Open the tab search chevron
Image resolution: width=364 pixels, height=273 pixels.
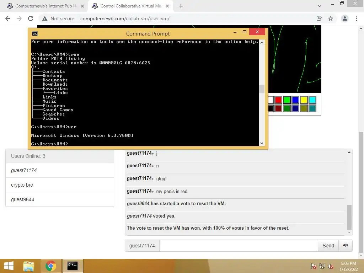pyautogui.click(x=320, y=6)
